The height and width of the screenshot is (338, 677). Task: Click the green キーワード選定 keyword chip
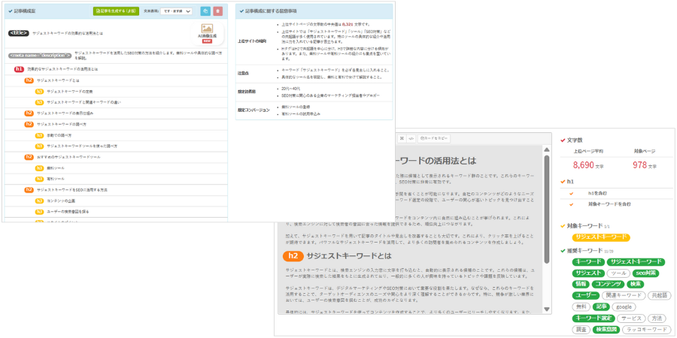[x=594, y=318]
